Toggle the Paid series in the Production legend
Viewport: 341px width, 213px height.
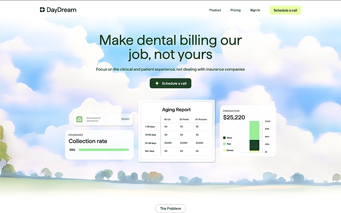tap(228, 144)
